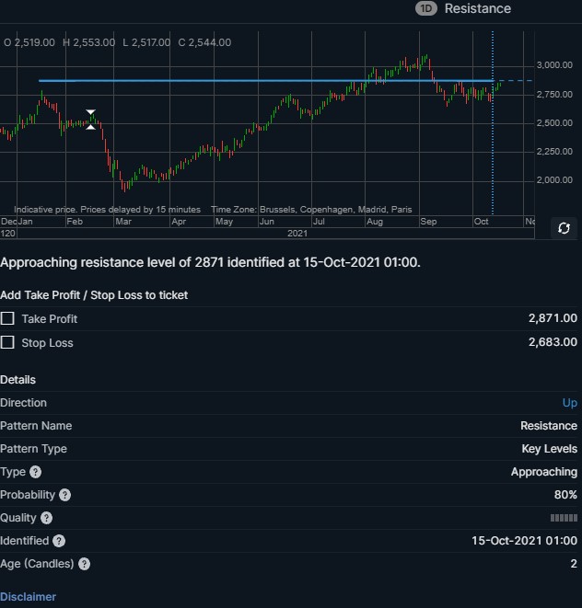Open the Age (Candles) help icon
This screenshot has width=582, height=608.
click(84, 564)
